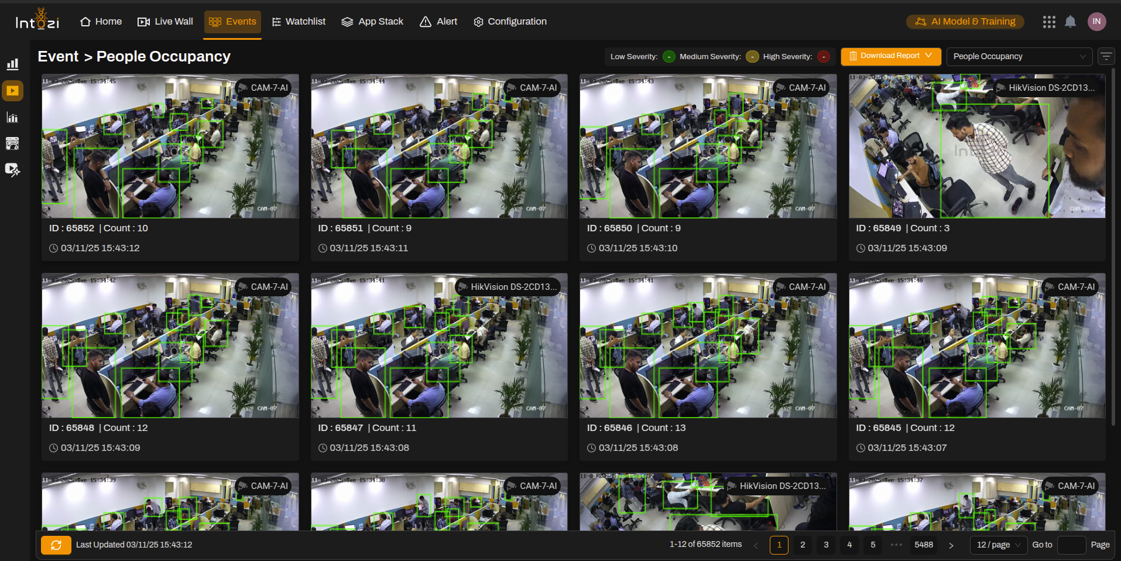Go to page 3 in pagination
The image size is (1121, 561).
826,545
